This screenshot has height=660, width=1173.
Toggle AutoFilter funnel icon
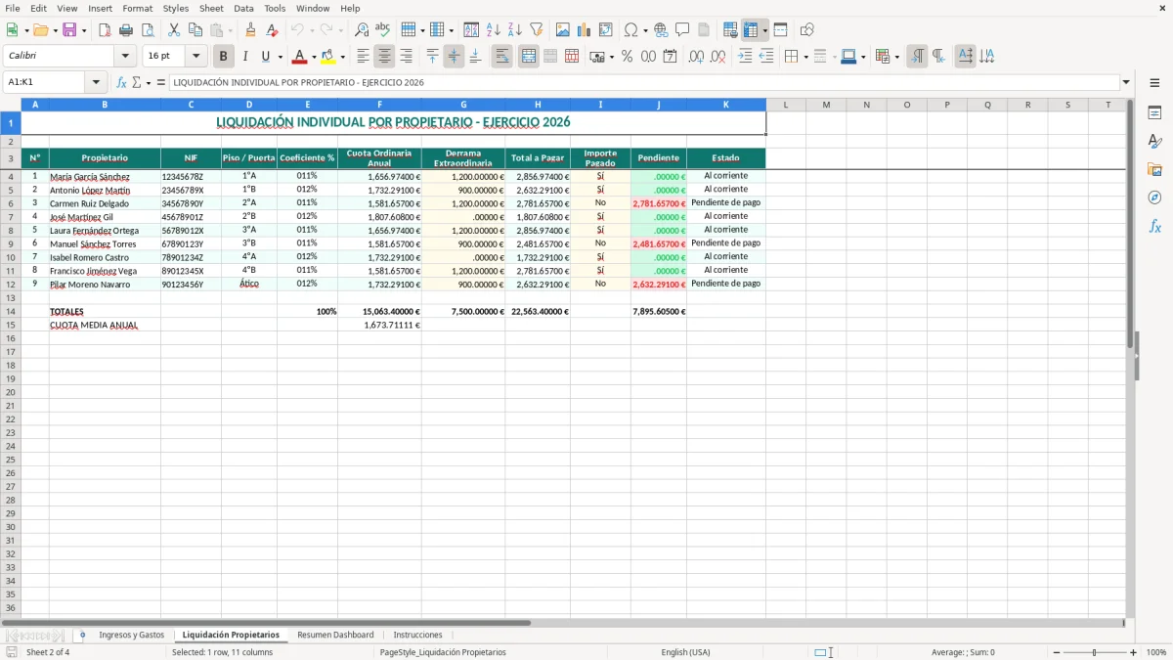pos(536,30)
